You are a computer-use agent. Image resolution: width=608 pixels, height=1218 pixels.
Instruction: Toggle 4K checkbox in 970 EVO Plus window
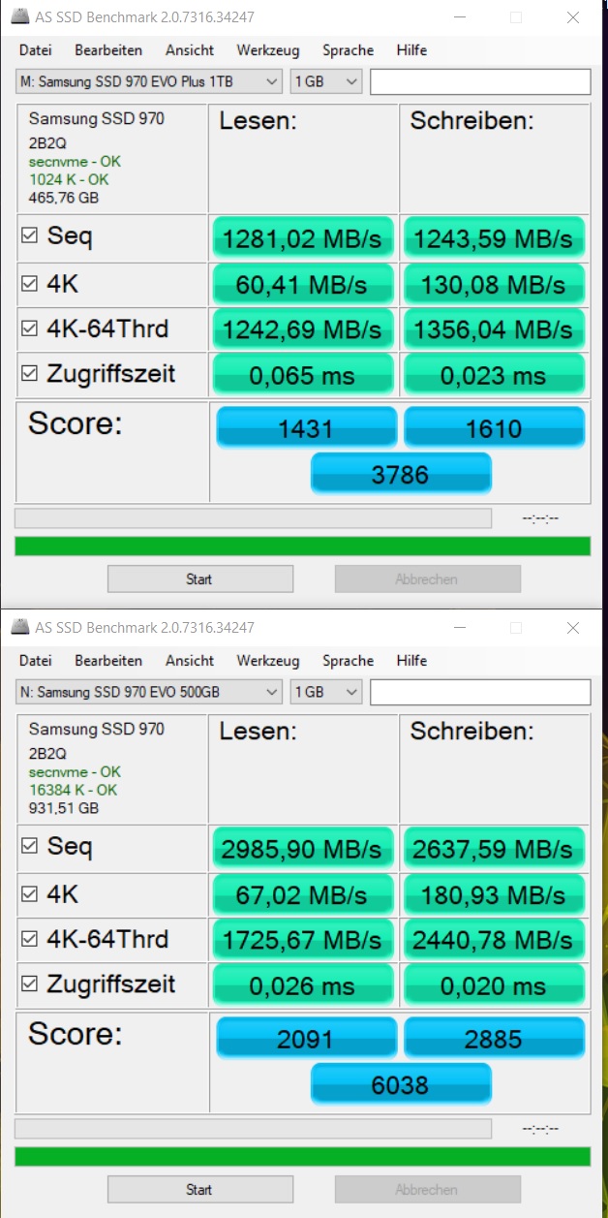pos(30,285)
